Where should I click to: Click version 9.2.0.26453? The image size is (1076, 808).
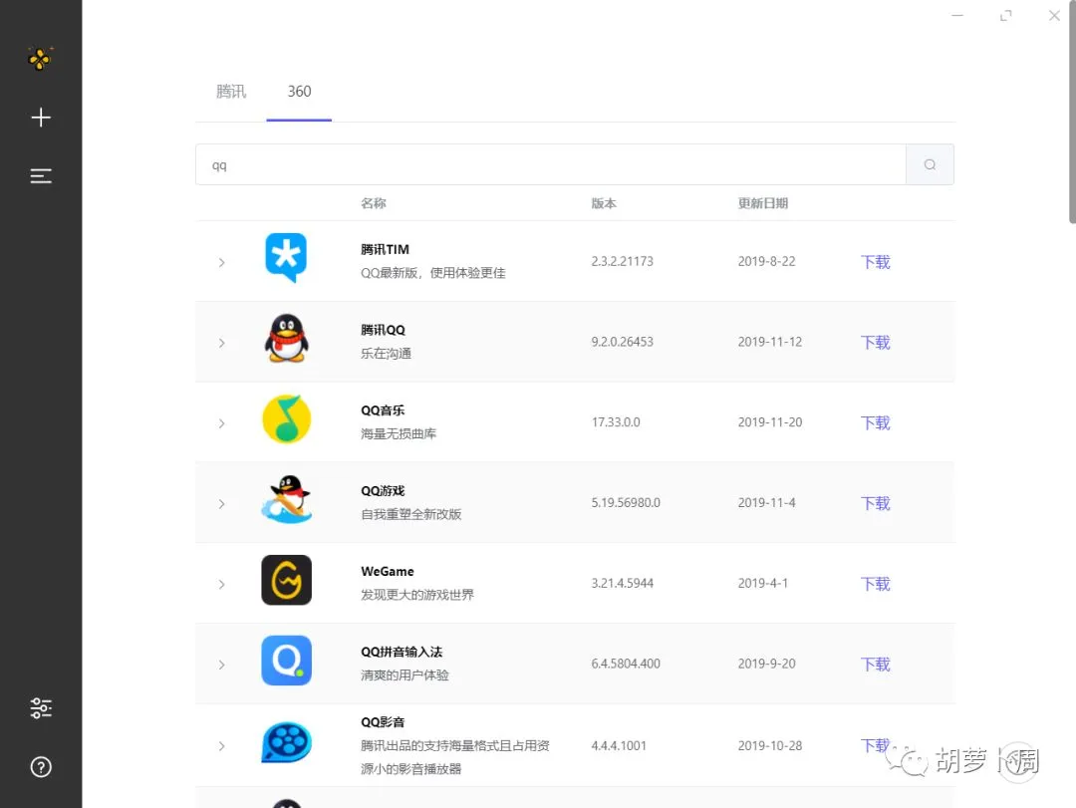[x=623, y=341]
